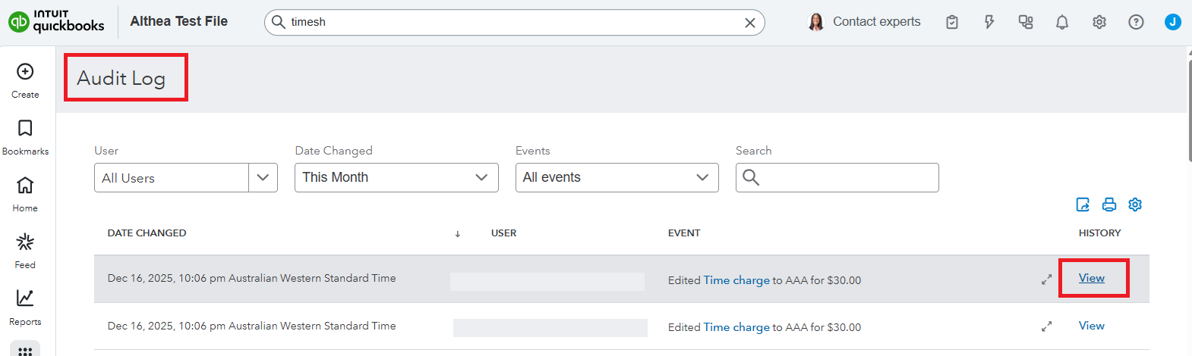Clear the timesh search text
This screenshot has width=1192, height=356.
(x=749, y=23)
